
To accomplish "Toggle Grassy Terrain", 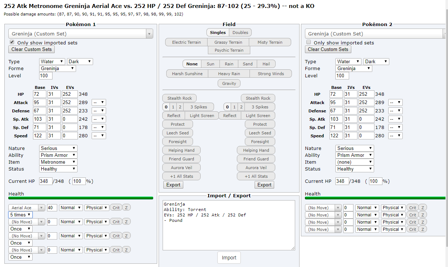I will coord(228,42).
